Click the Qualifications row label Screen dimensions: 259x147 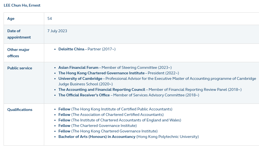pyautogui.click(x=20, y=110)
